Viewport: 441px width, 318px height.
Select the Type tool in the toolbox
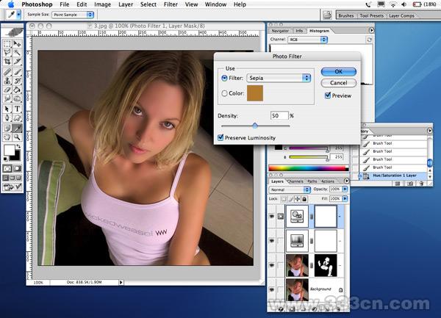point(17,109)
